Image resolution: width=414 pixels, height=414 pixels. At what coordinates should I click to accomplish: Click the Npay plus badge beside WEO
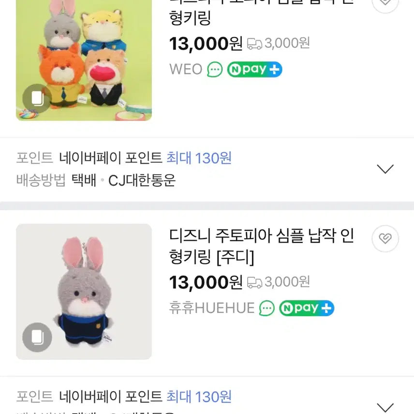[x=255, y=70]
